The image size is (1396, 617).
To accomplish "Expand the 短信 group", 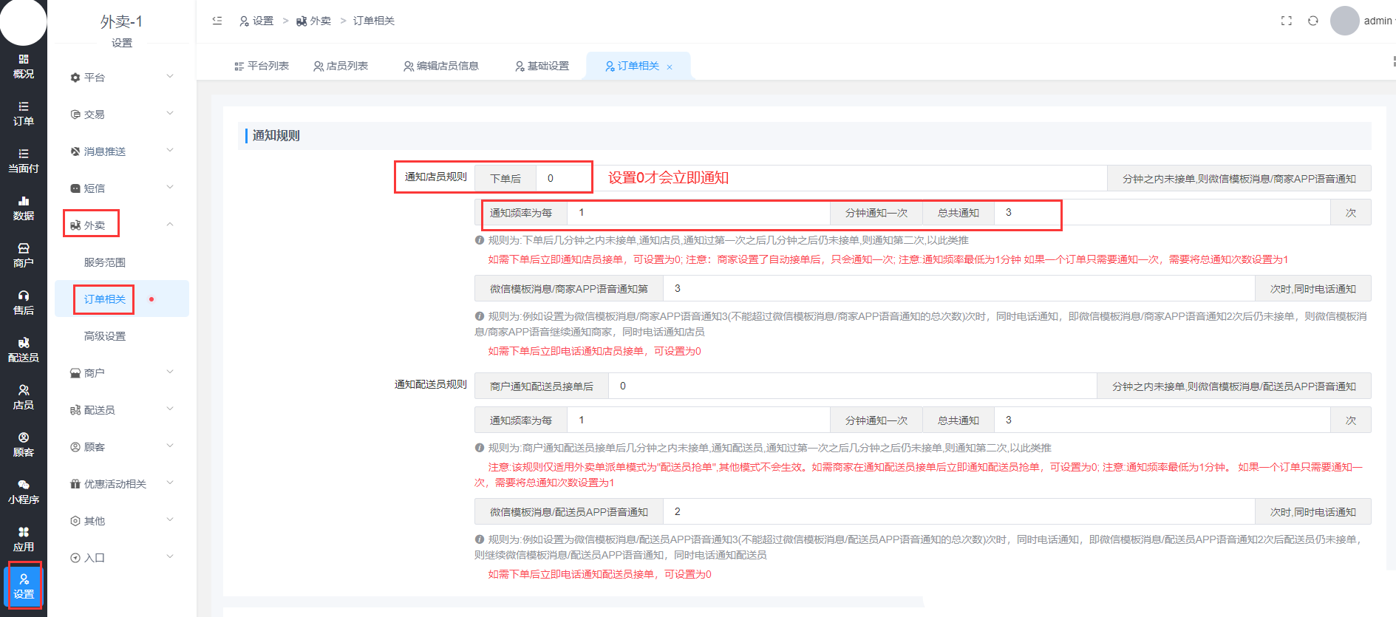I will click(x=122, y=188).
